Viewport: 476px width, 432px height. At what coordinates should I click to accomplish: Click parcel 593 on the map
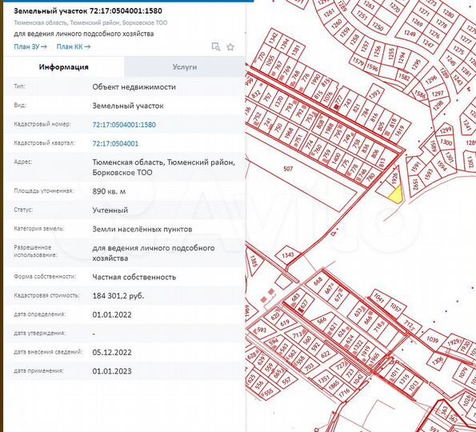[261, 330]
